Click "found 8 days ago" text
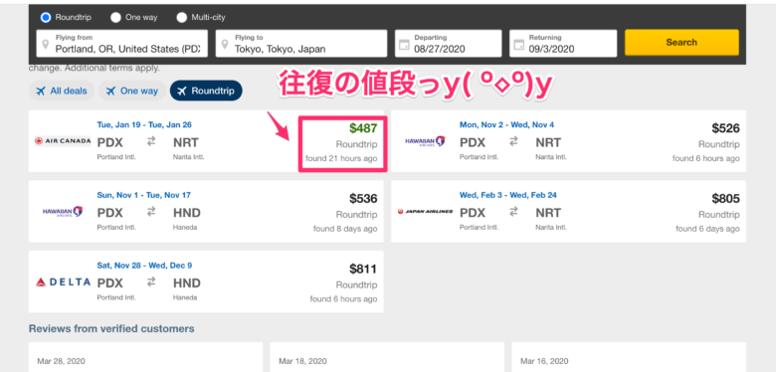Screen dimensions: 776x372 (345, 229)
